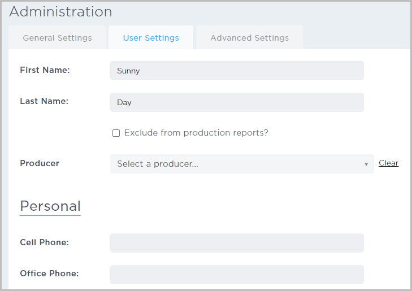412x291 pixels.
Task: Focus the First Name input field
Action: click(237, 71)
